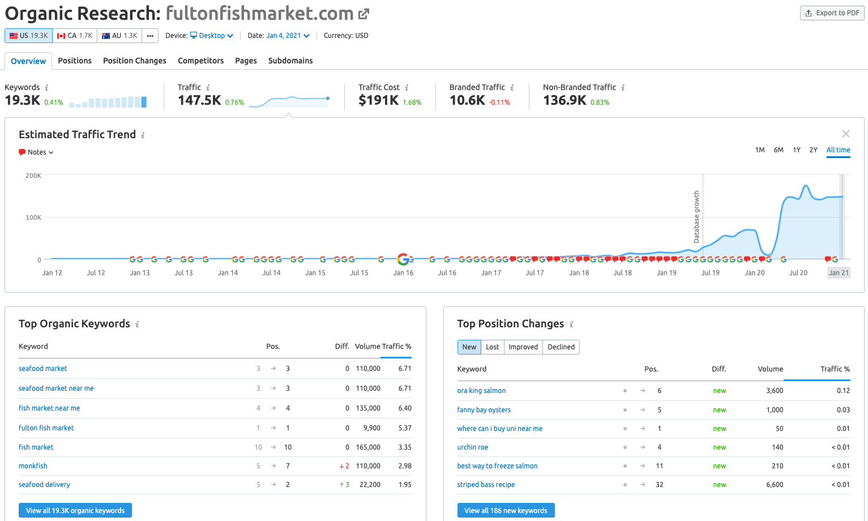The width and height of the screenshot is (868, 521).
Task: Set chart range to 6M
Action: click(779, 150)
